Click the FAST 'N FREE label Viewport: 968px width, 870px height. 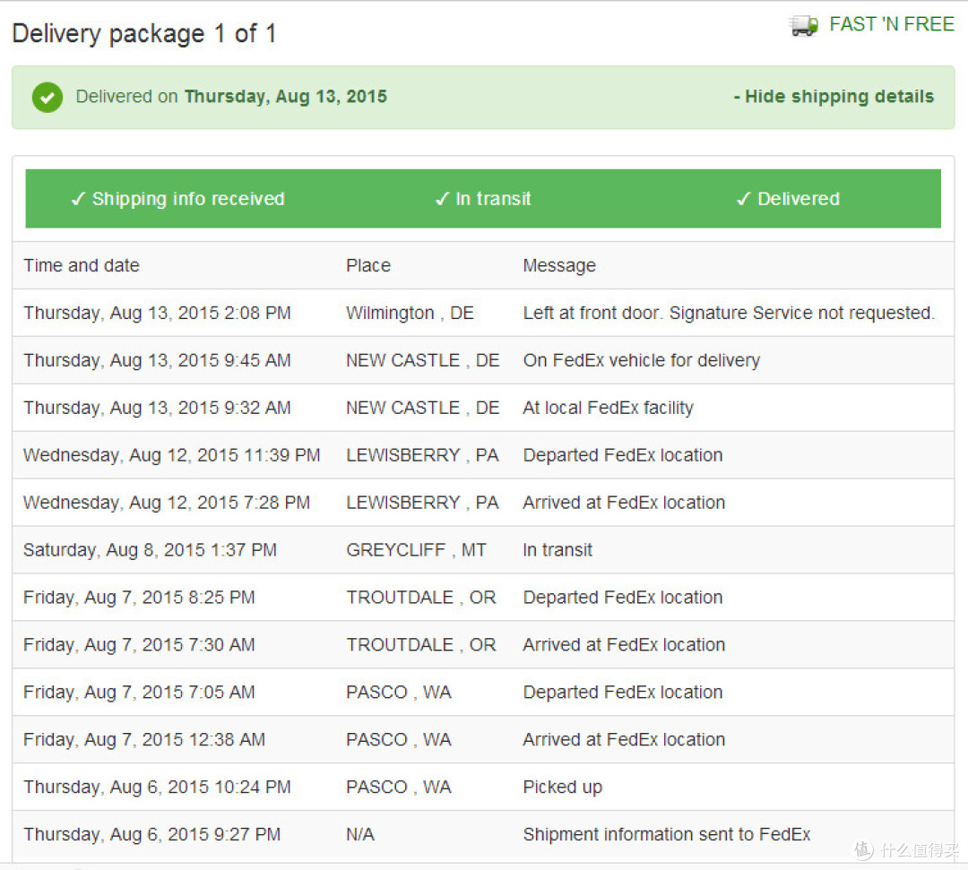click(892, 24)
